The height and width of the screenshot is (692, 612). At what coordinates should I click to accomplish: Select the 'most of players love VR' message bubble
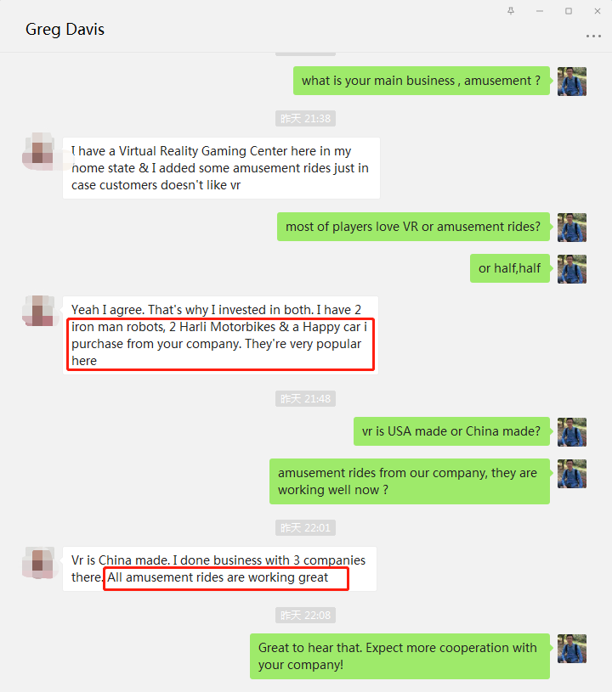click(413, 227)
